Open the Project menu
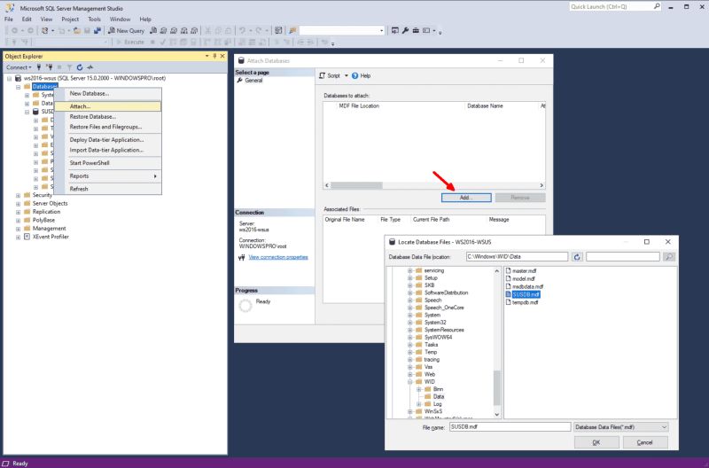This screenshot has height=468, width=709. click(70, 19)
